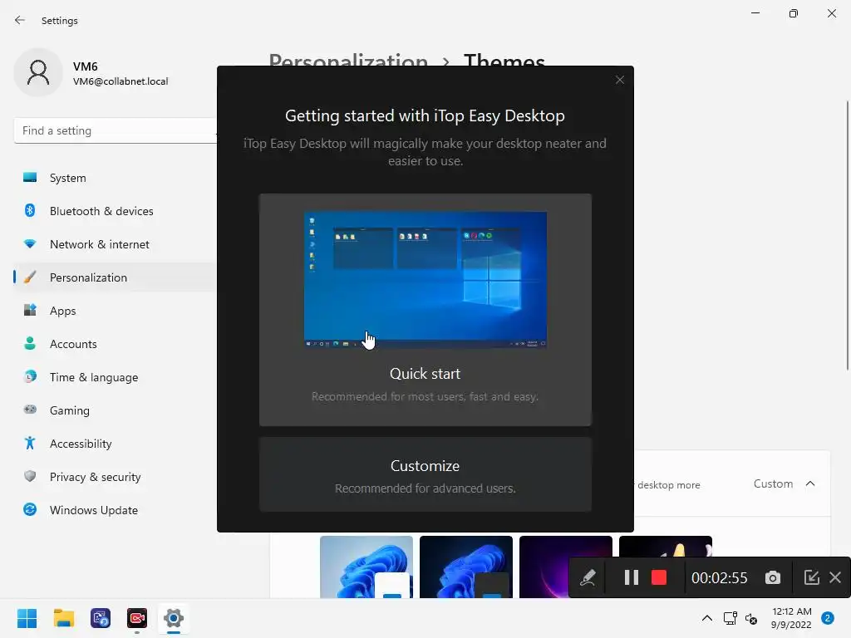Click the Apps grid icon

pyautogui.click(x=30, y=311)
